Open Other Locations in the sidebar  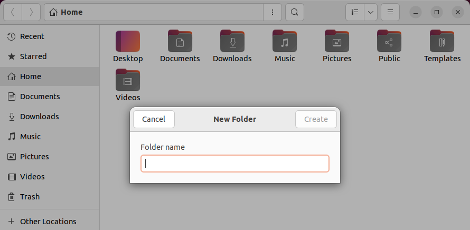[x=50, y=222]
